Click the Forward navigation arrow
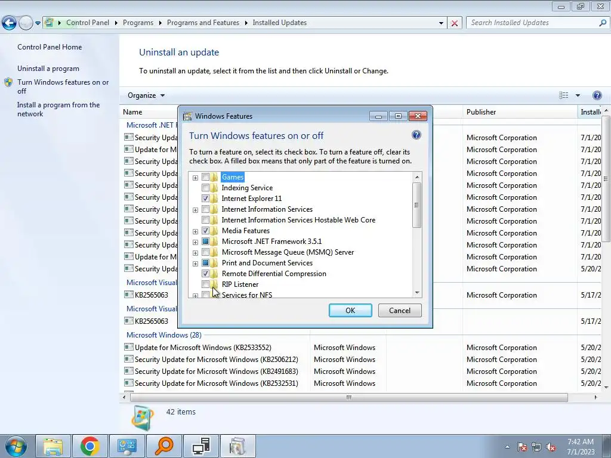 (x=26, y=23)
